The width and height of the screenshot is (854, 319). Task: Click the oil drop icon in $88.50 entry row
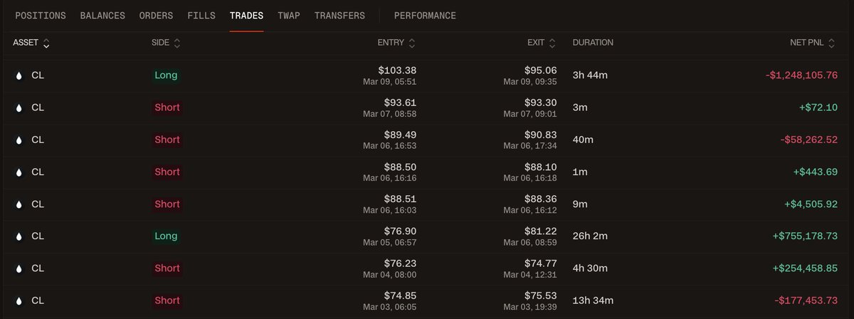tap(19, 172)
